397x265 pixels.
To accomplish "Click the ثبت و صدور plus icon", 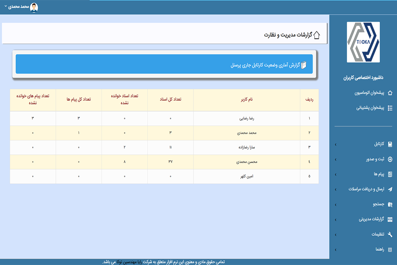I will click(390, 159).
